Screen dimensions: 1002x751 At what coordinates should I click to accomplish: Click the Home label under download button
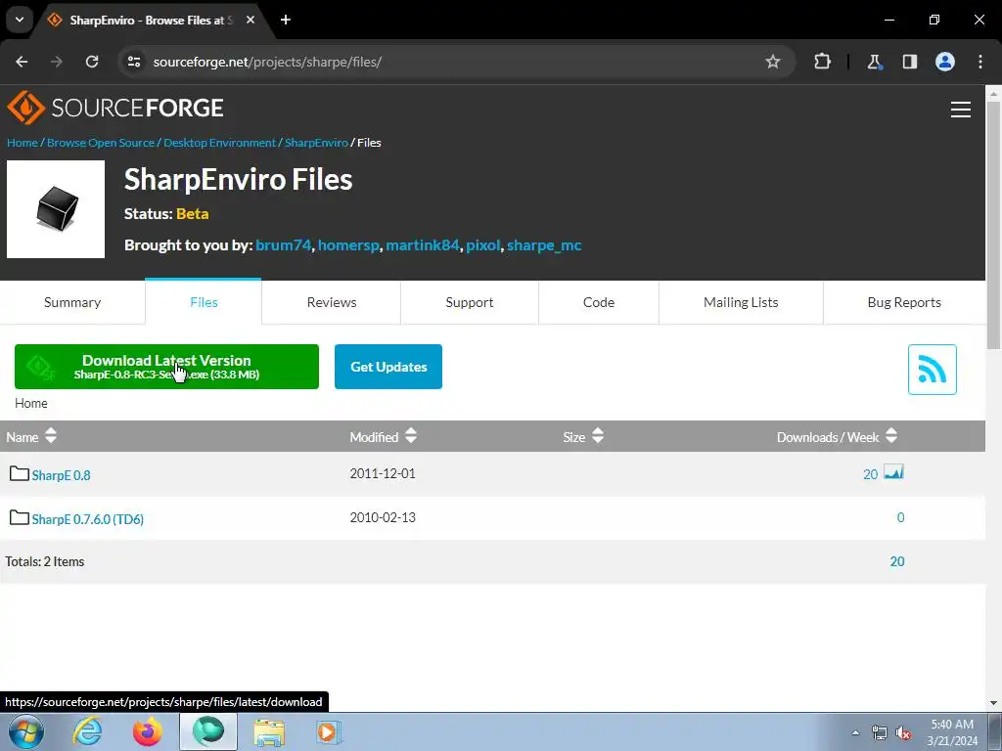(31, 403)
